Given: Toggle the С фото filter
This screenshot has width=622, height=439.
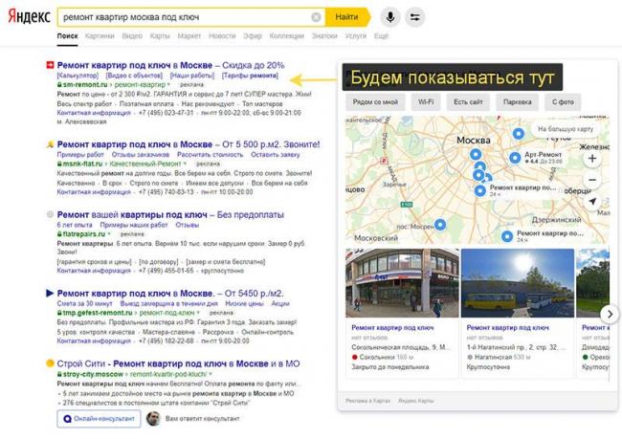Looking at the screenshot, I should tap(563, 102).
